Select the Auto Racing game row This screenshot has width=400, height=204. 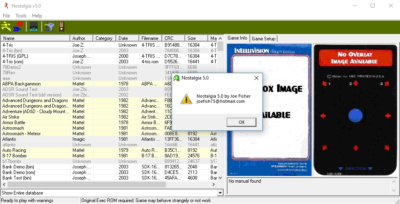(109, 150)
